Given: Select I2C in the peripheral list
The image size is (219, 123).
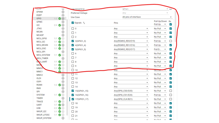Looking at the screenshot, I should click(38, 25).
